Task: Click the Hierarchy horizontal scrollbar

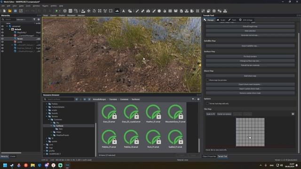Action: 11,153
